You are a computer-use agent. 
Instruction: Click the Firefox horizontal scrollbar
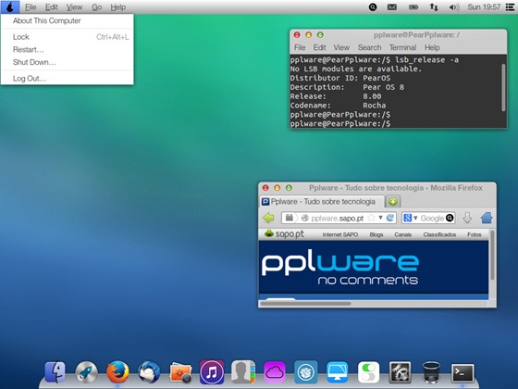point(305,304)
